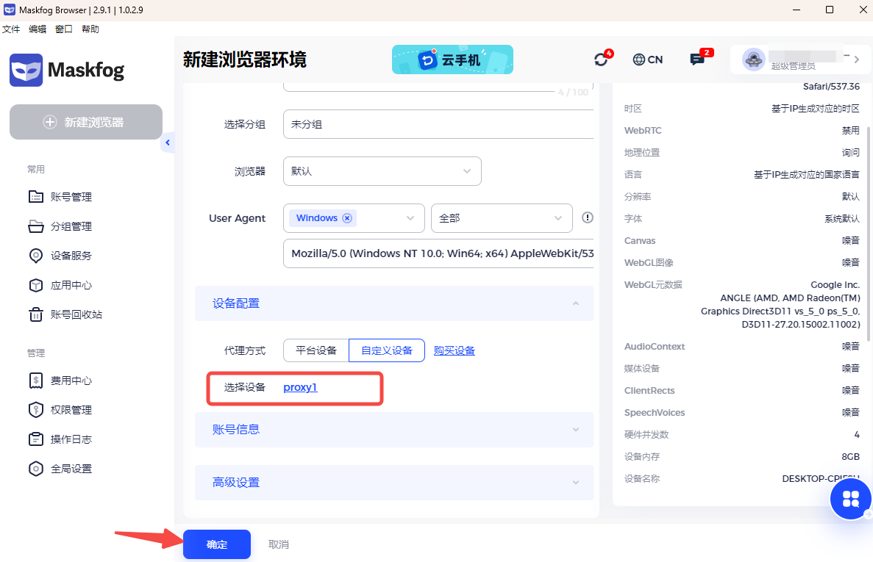Click the proxy1 device link

[x=300, y=387]
